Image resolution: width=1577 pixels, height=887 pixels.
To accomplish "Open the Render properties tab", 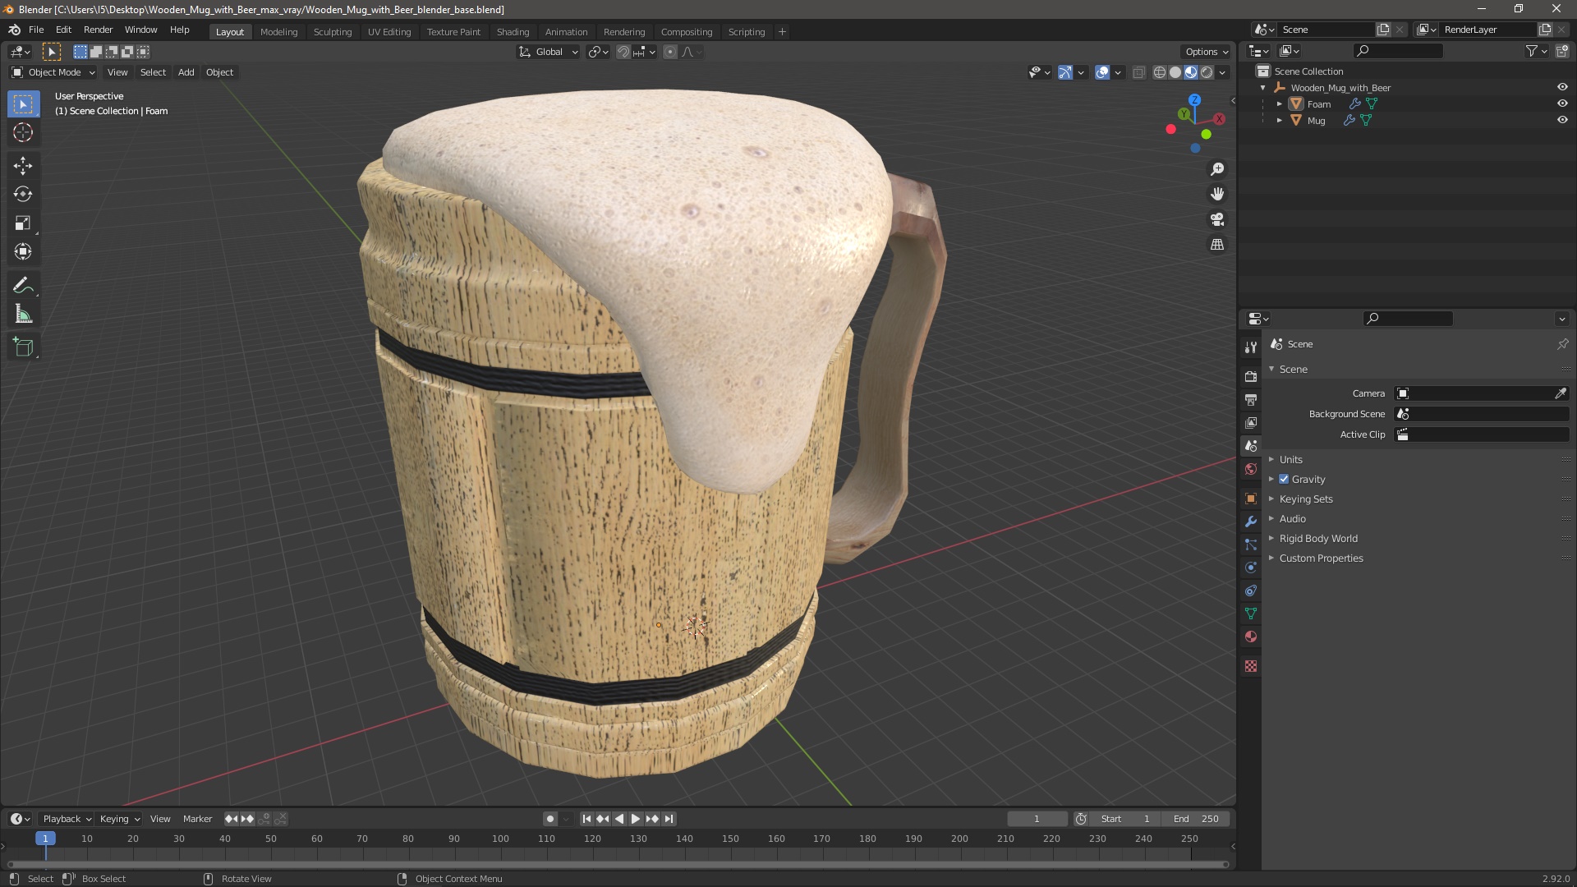I will (x=1251, y=376).
